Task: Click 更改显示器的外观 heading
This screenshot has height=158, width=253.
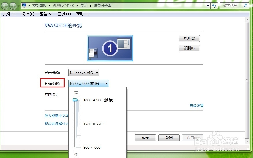Action: (63, 26)
